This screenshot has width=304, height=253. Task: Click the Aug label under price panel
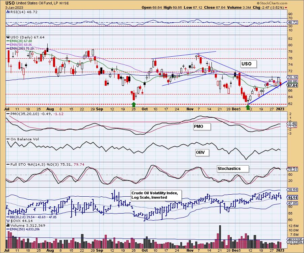(x=50, y=109)
